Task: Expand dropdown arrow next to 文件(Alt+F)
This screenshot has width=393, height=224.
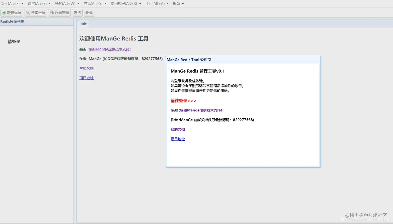Action: pos(23,4)
